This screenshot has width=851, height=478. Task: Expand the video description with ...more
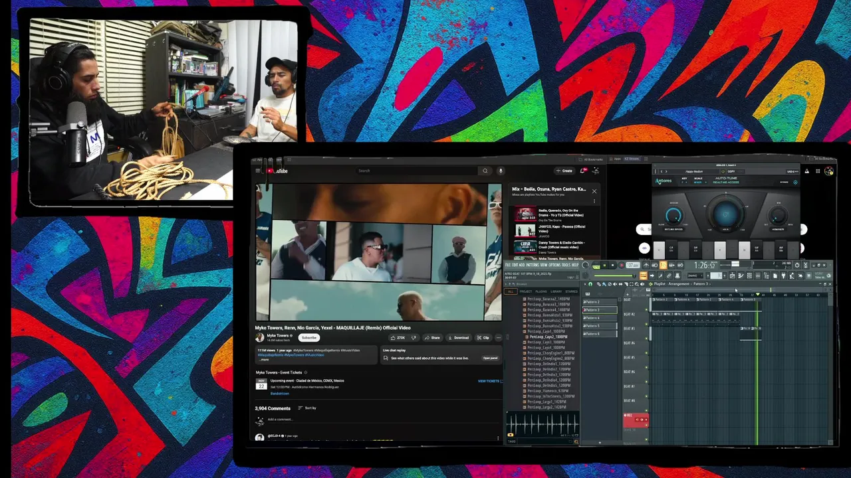click(x=264, y=360)
